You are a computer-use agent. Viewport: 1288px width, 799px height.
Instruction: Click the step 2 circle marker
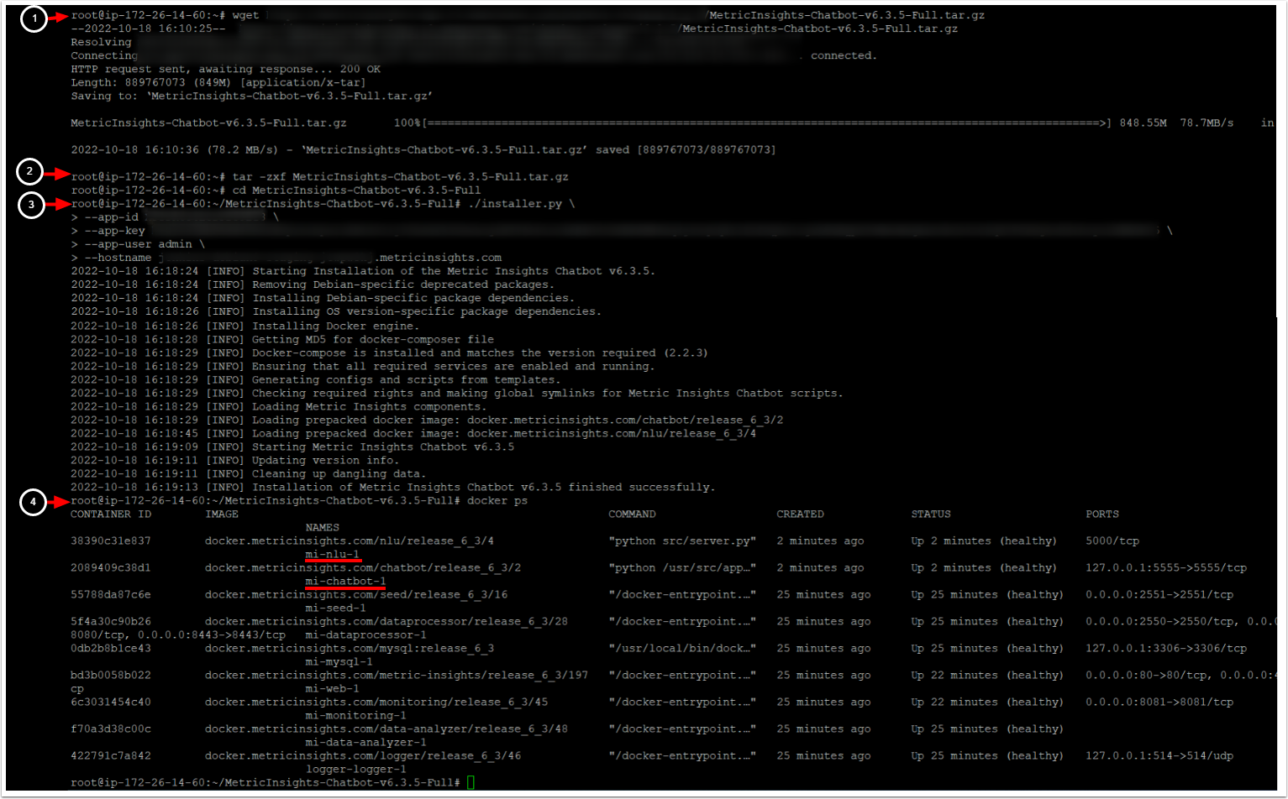[x=29, y=173]
